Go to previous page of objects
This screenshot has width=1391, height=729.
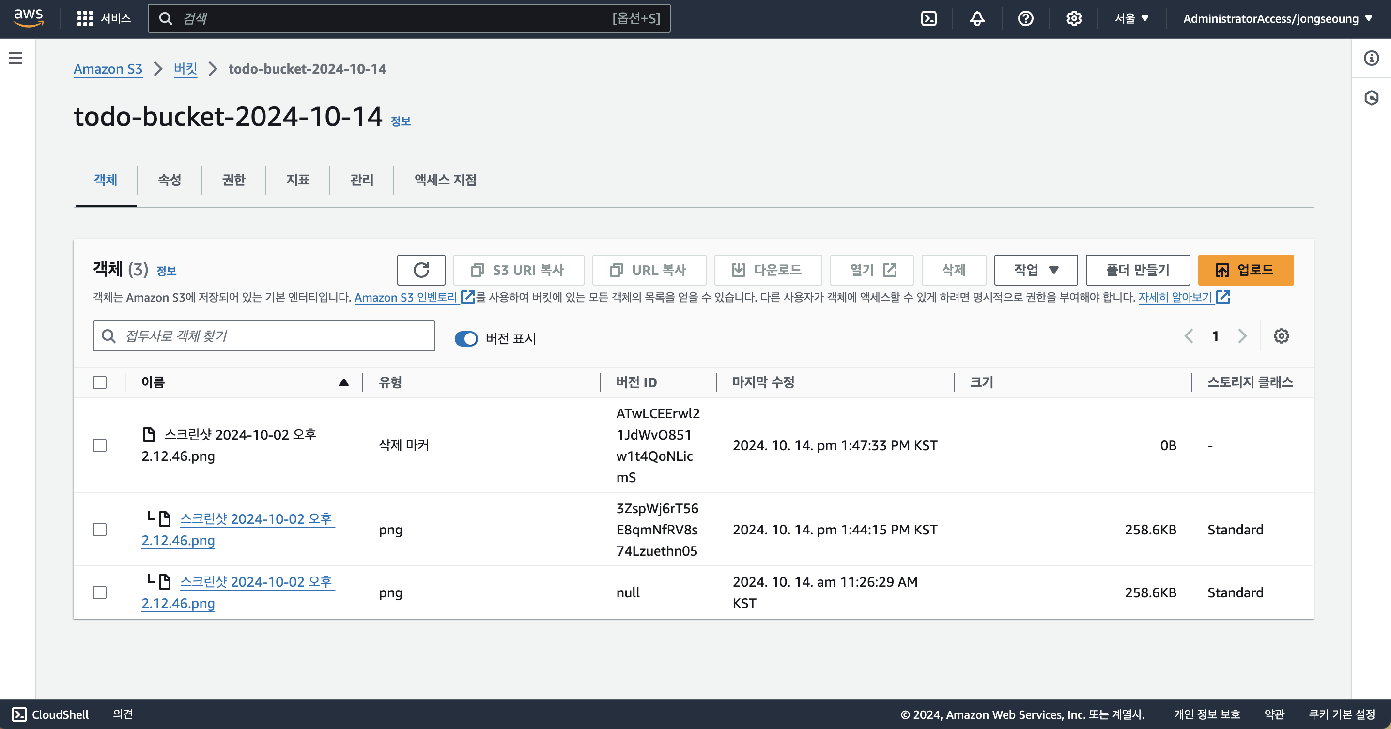tap(1189, 335)
